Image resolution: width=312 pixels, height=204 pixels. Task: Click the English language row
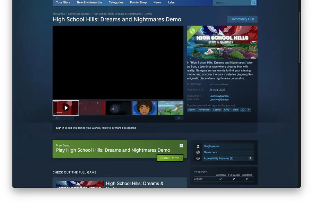[224, 179]
